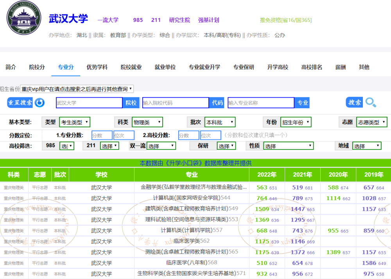Click the purple 211 header tag
Image resolution: width=391 pixels, height=279 pixels.
[156, 20]
